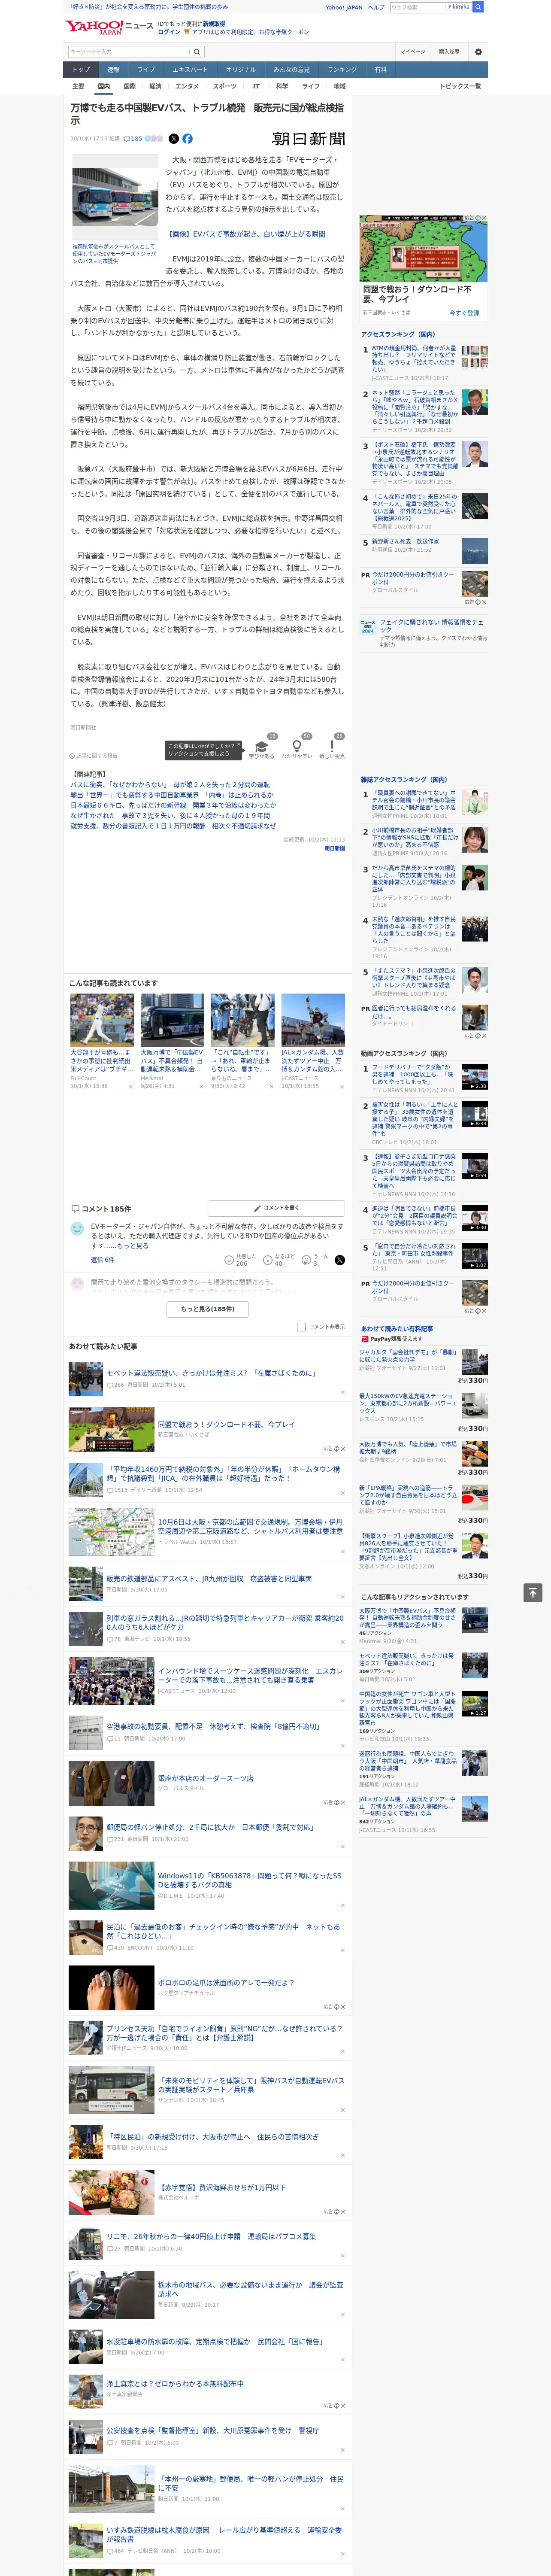Viewport: 551px width, 2576px height.
Task: Open the 大谷翔平 baseball thumbnail article
Action: click(x=102, y=1020)
